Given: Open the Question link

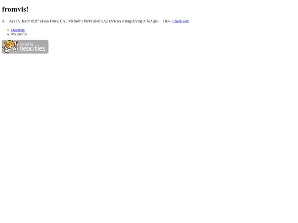Looking at the screenshot, I should (18, 30).
